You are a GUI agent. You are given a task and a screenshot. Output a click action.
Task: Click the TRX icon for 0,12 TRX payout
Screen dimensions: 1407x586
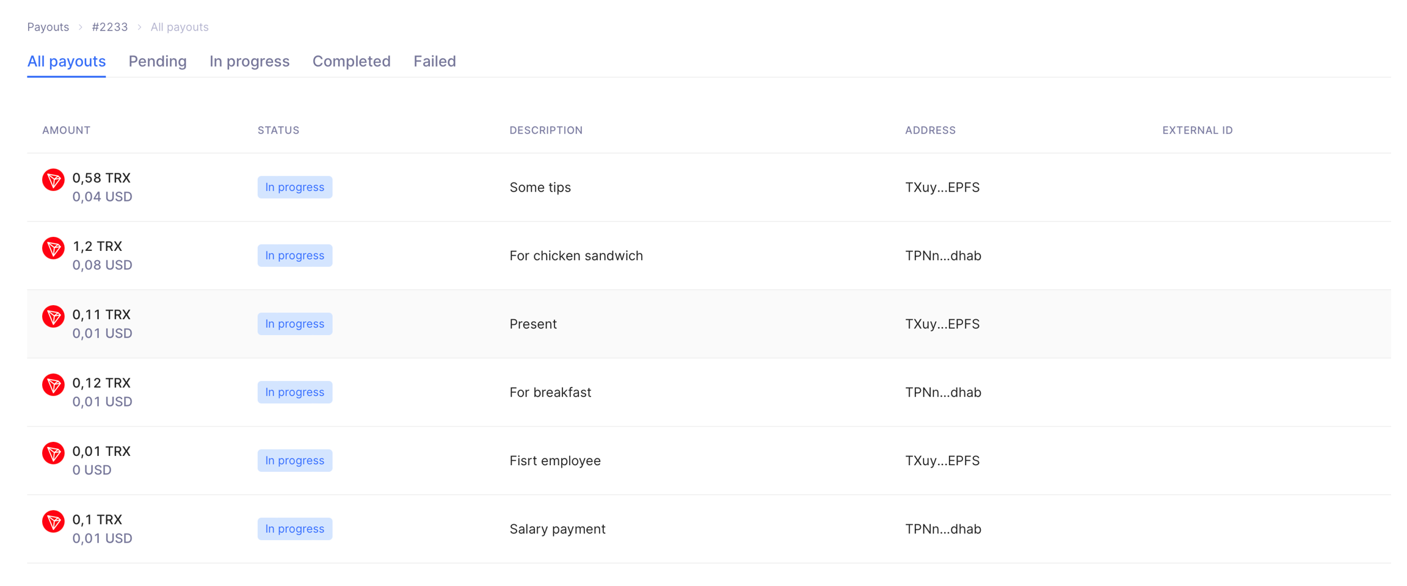(53, 385)
